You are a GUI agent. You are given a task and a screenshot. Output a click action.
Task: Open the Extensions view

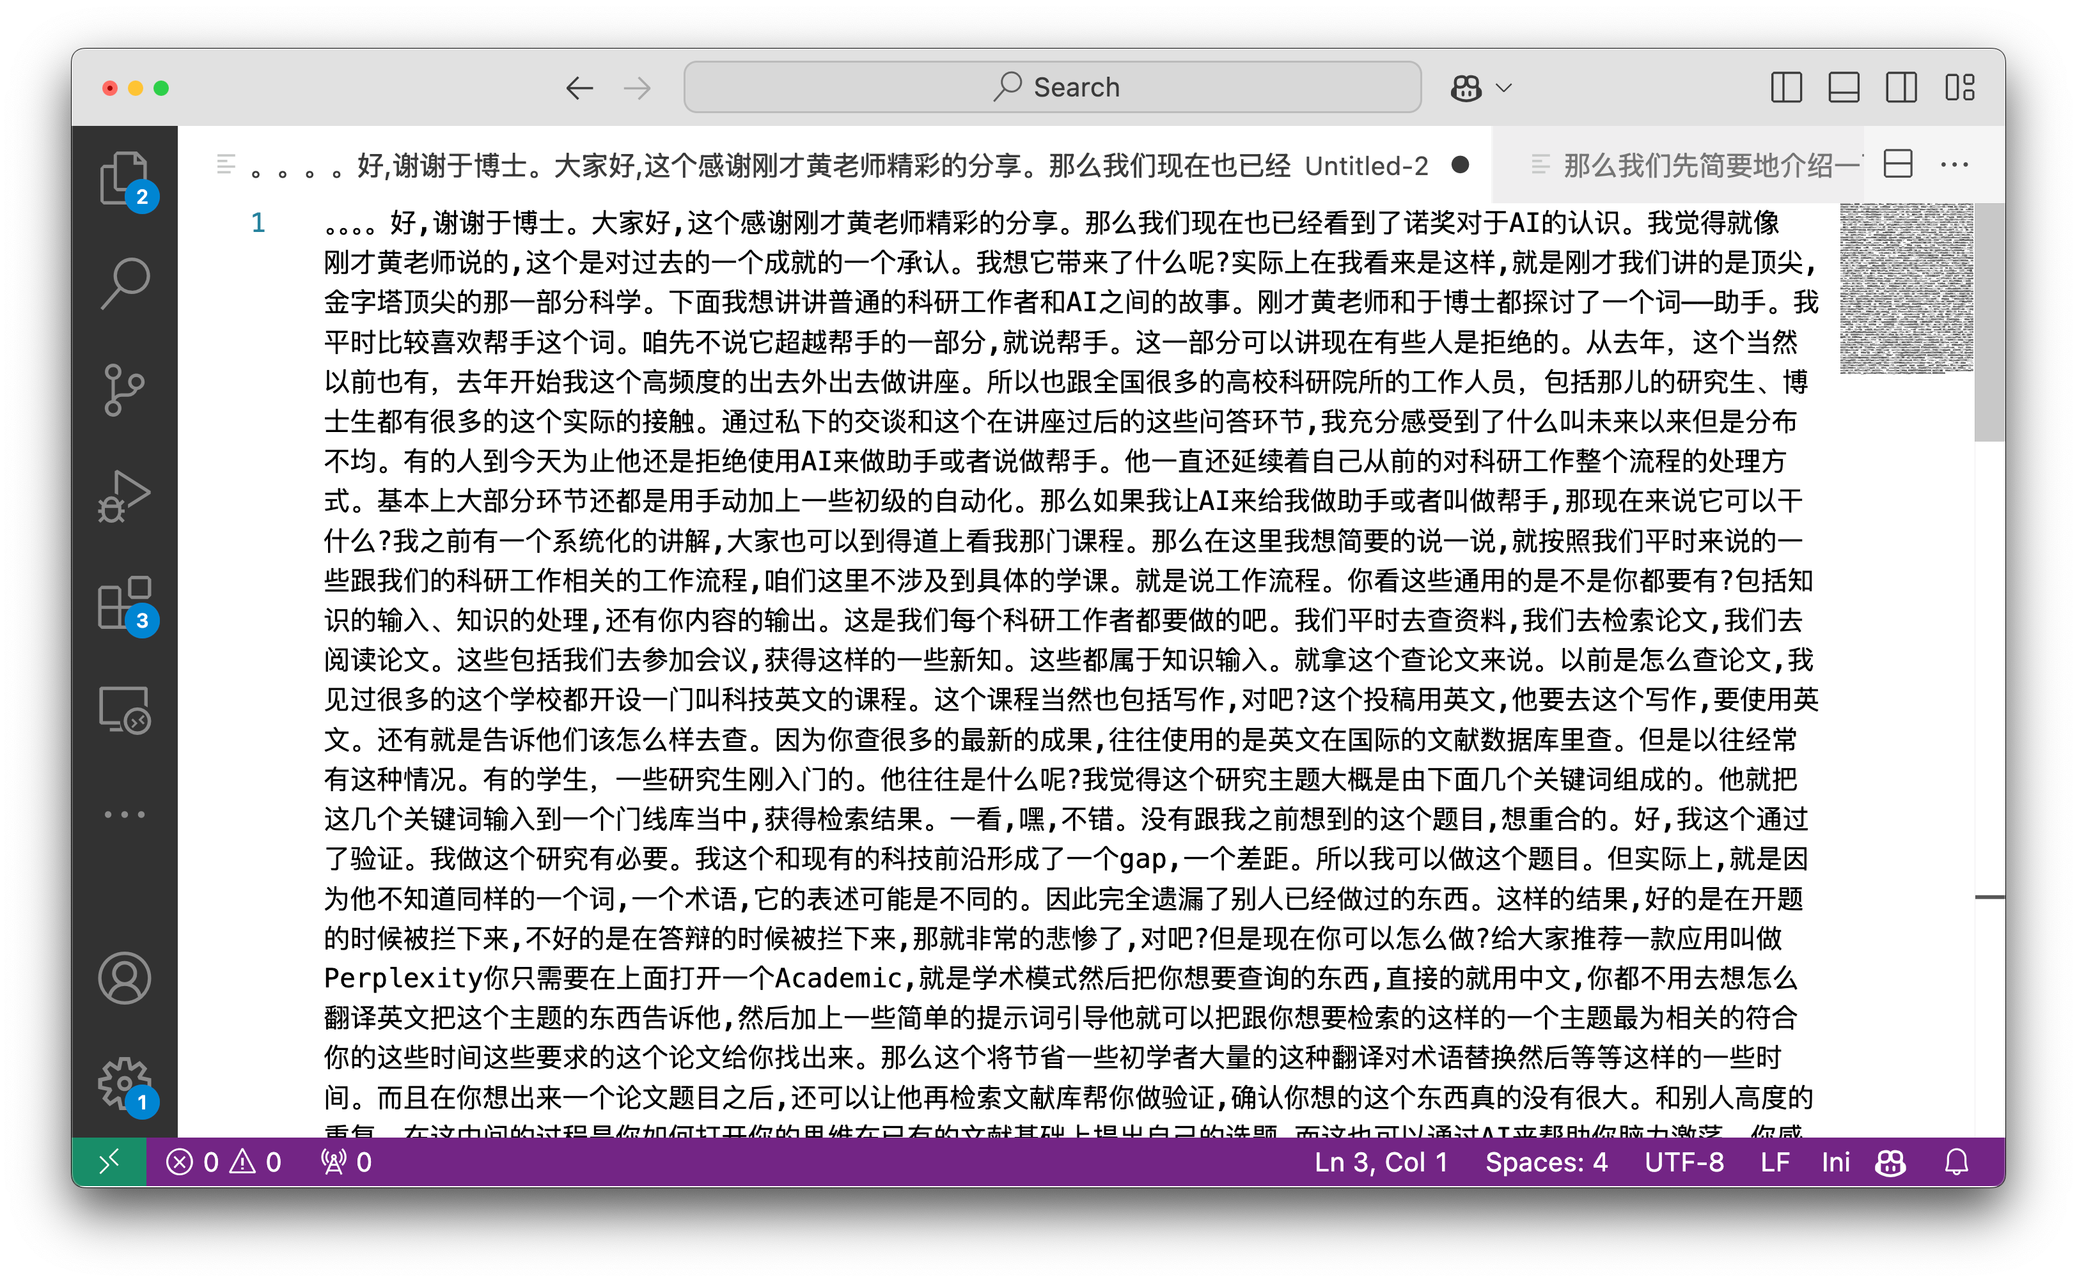click(x=125, y=603)
